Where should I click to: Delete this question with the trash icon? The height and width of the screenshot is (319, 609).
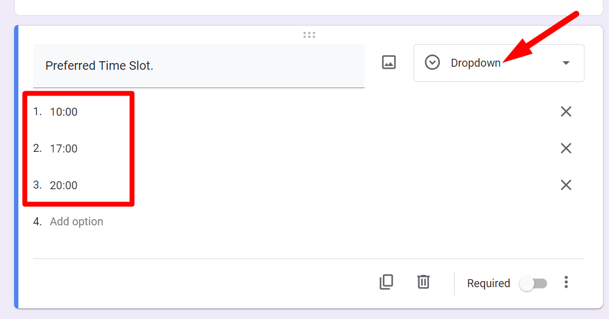(x=423, y=282)
